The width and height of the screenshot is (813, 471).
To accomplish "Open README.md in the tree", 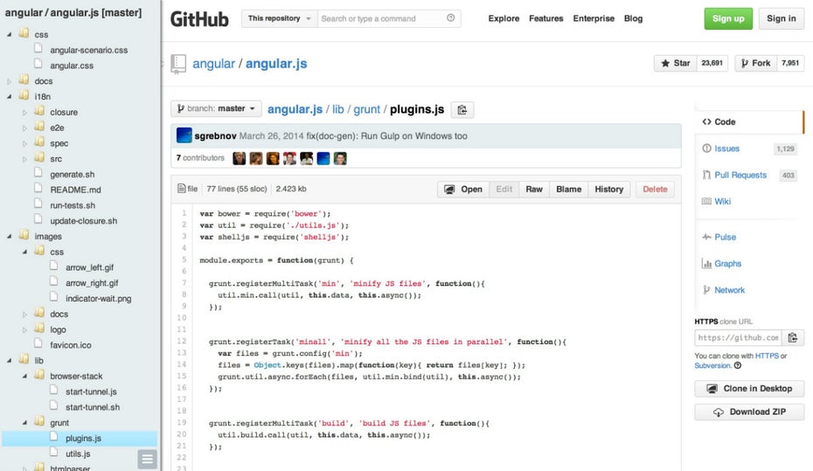I will [75, 190].
